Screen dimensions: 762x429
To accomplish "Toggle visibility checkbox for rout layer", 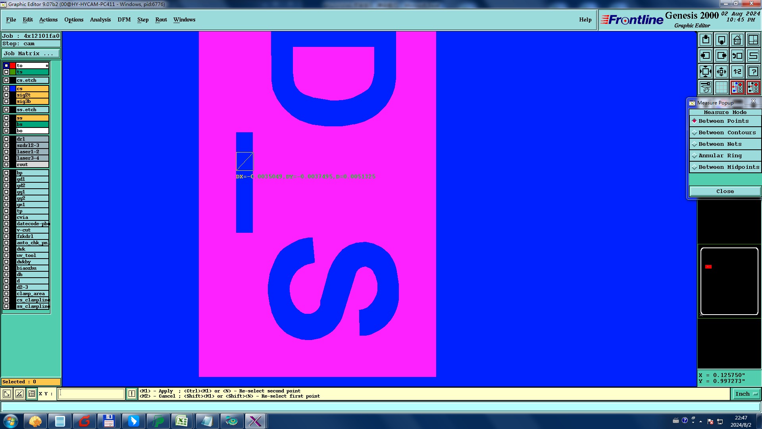I will 6,164.
